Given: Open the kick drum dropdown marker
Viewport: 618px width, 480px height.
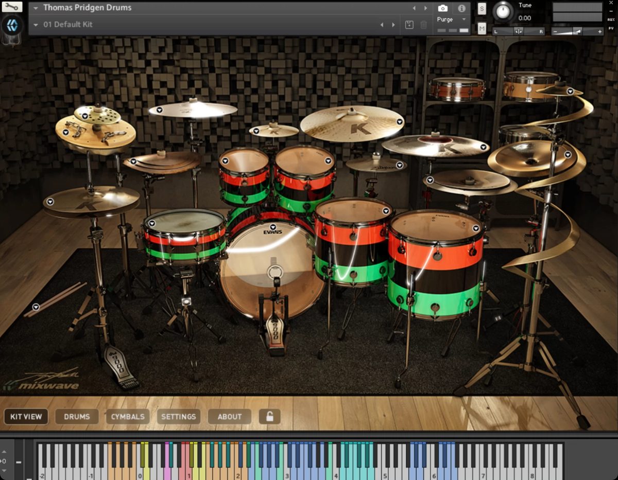Looking at the screenshot, I should pyautogui.click(x=272, y=227).
